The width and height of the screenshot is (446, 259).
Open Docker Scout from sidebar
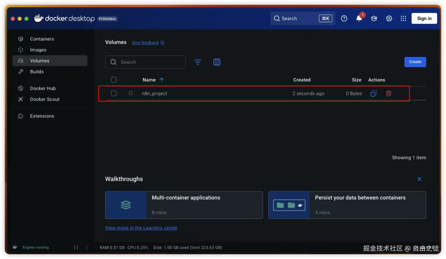point(50,99)
